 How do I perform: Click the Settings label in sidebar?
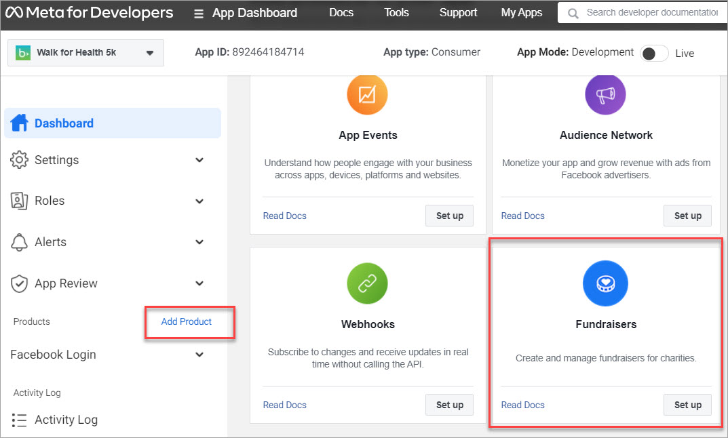coord(56,160)
